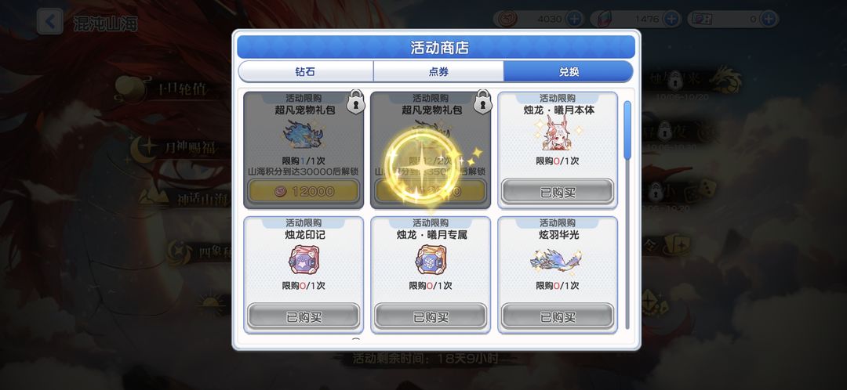847x390 pixels.
Task: Tap the glowing gold coin on second gift pack
Action: tap(423, 166)
